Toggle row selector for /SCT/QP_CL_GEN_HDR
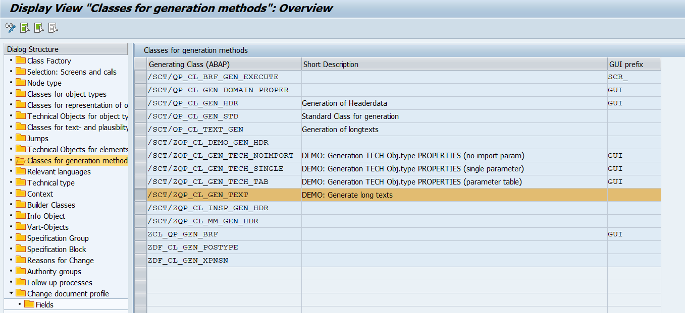The image size is (685, 313). click(x=140, y=103)
